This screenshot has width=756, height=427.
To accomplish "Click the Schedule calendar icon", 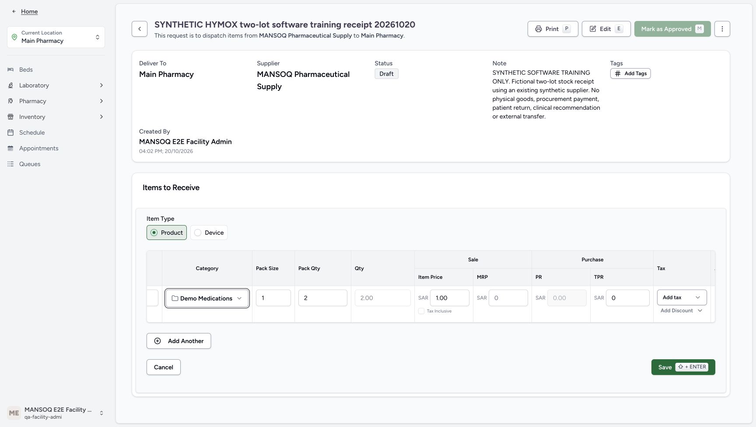I will coord(10,132).
